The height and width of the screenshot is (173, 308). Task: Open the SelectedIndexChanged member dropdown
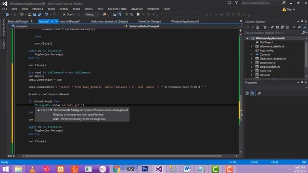click(183, 26)
